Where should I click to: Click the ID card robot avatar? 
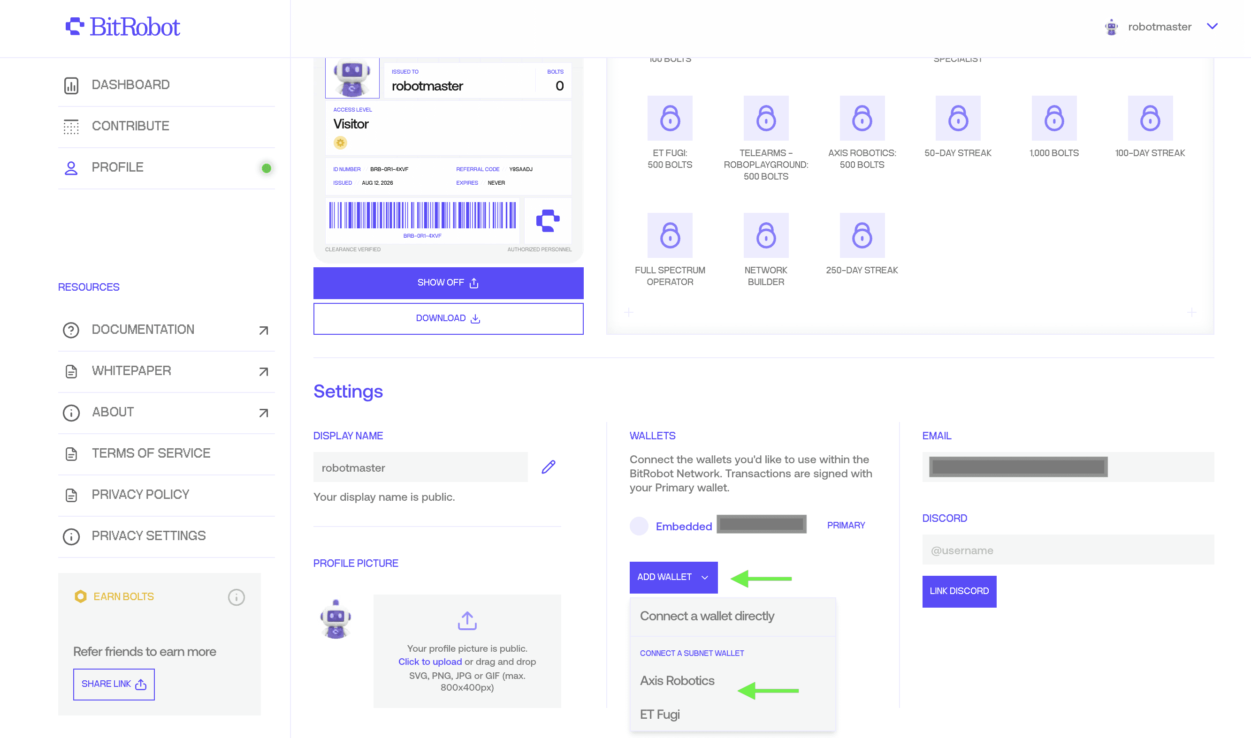click(x=352, y=77)
